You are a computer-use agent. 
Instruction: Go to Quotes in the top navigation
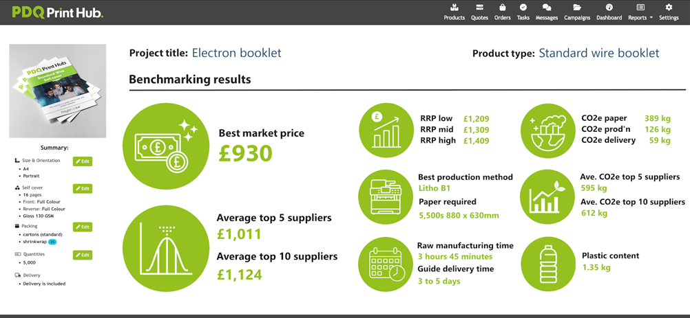coord(480,12)
